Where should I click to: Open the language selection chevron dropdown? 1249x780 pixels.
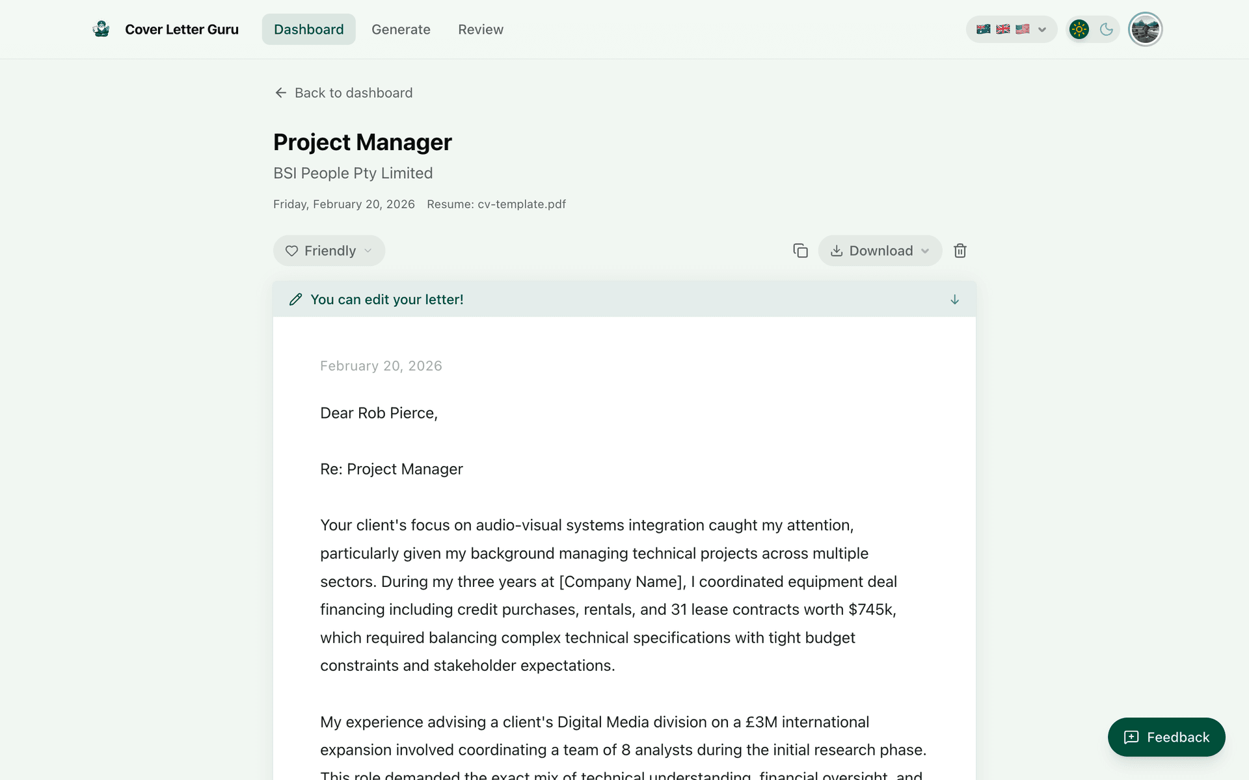[1042, 29]
